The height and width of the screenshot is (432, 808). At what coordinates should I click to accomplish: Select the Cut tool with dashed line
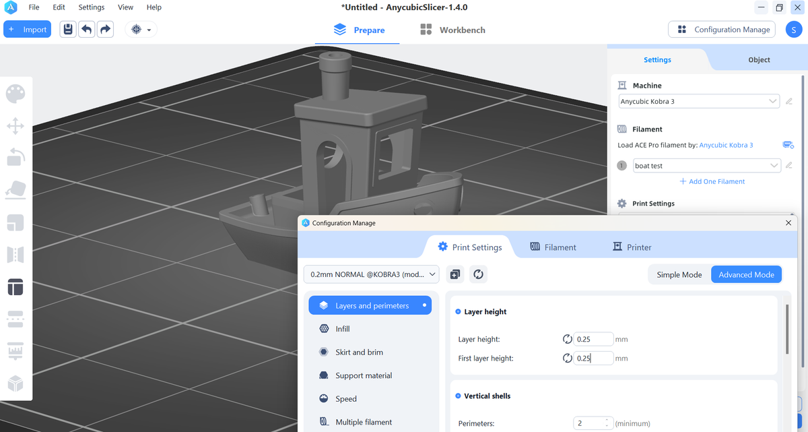coord(15,319)
